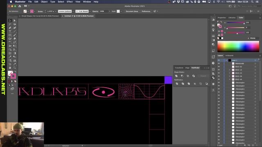Switch to the Artboards tab

pos(229,56)
